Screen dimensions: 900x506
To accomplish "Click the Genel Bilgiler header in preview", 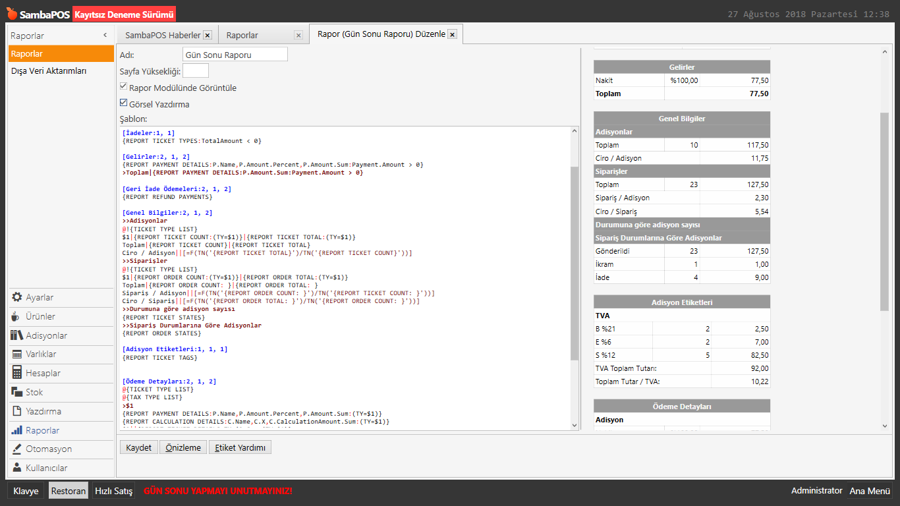I will [x=682, y=119].
